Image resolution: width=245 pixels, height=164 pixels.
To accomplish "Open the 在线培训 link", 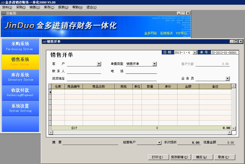I will tap(166, 33).
